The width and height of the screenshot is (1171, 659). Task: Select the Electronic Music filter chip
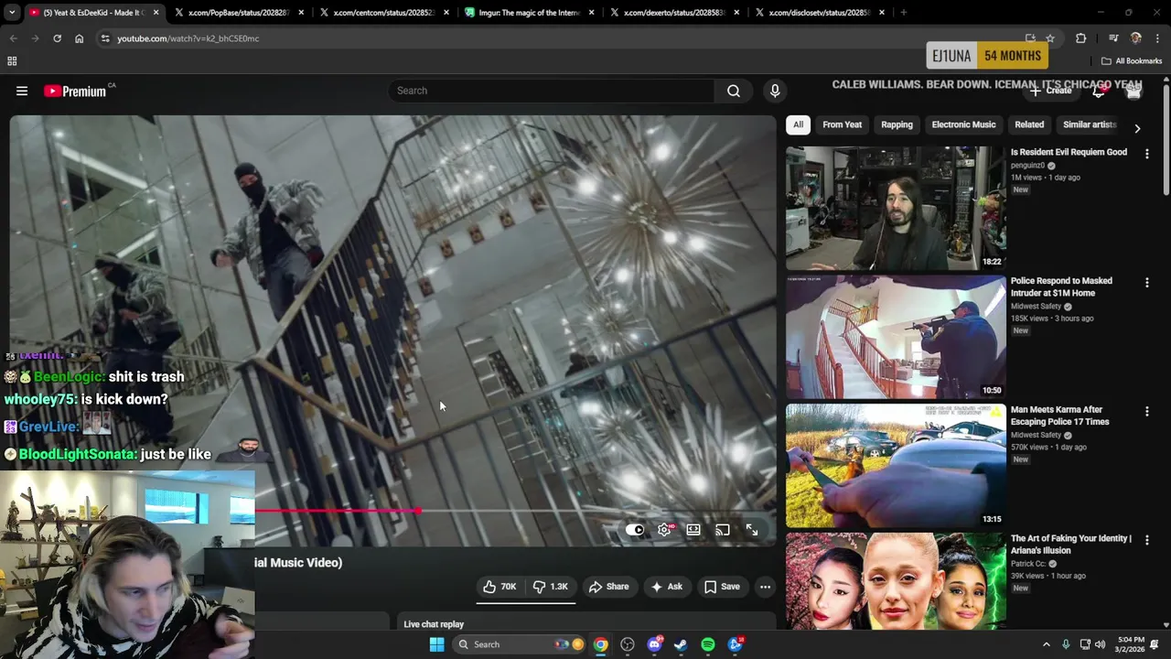[x=963, y=124]
